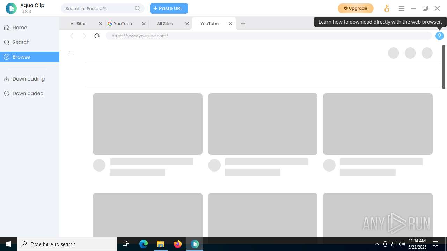Switch to the second All Sites tab

[165, 24]
